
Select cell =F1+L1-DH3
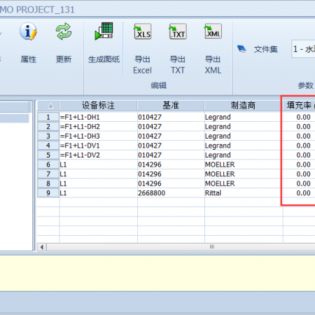click(x=99, y=136)
